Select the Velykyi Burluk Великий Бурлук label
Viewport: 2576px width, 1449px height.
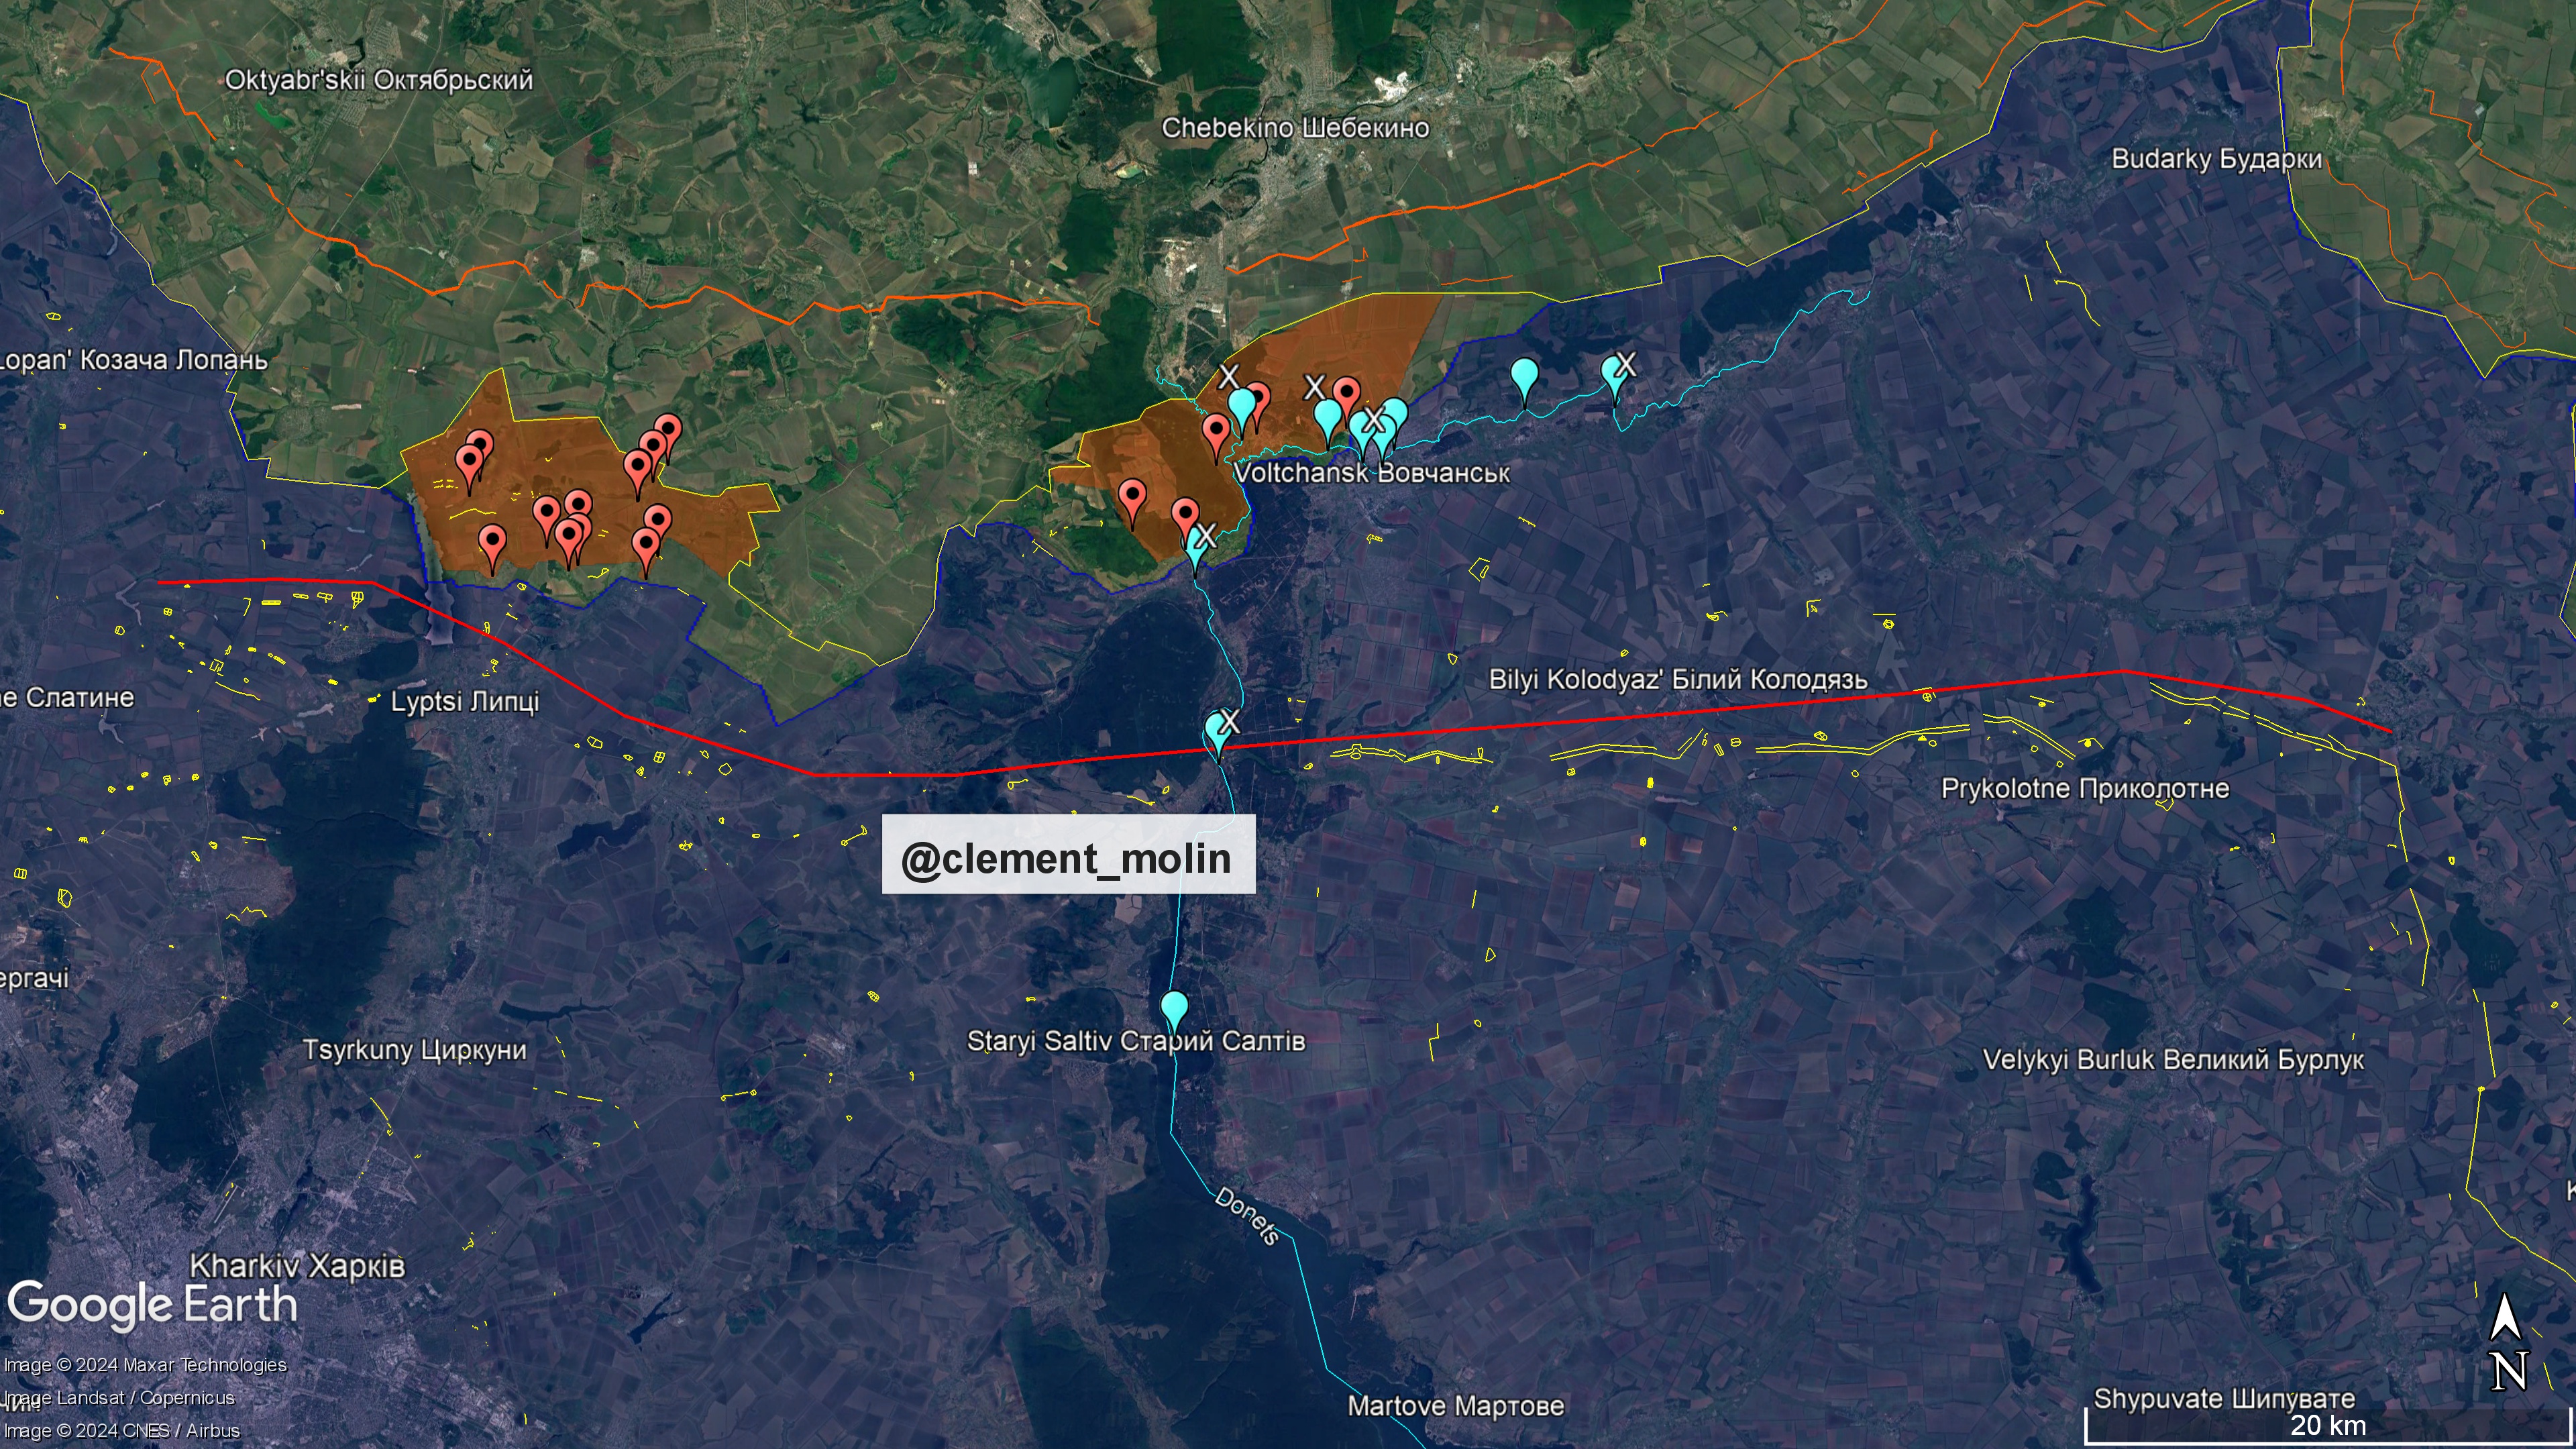point(2173,1059)
